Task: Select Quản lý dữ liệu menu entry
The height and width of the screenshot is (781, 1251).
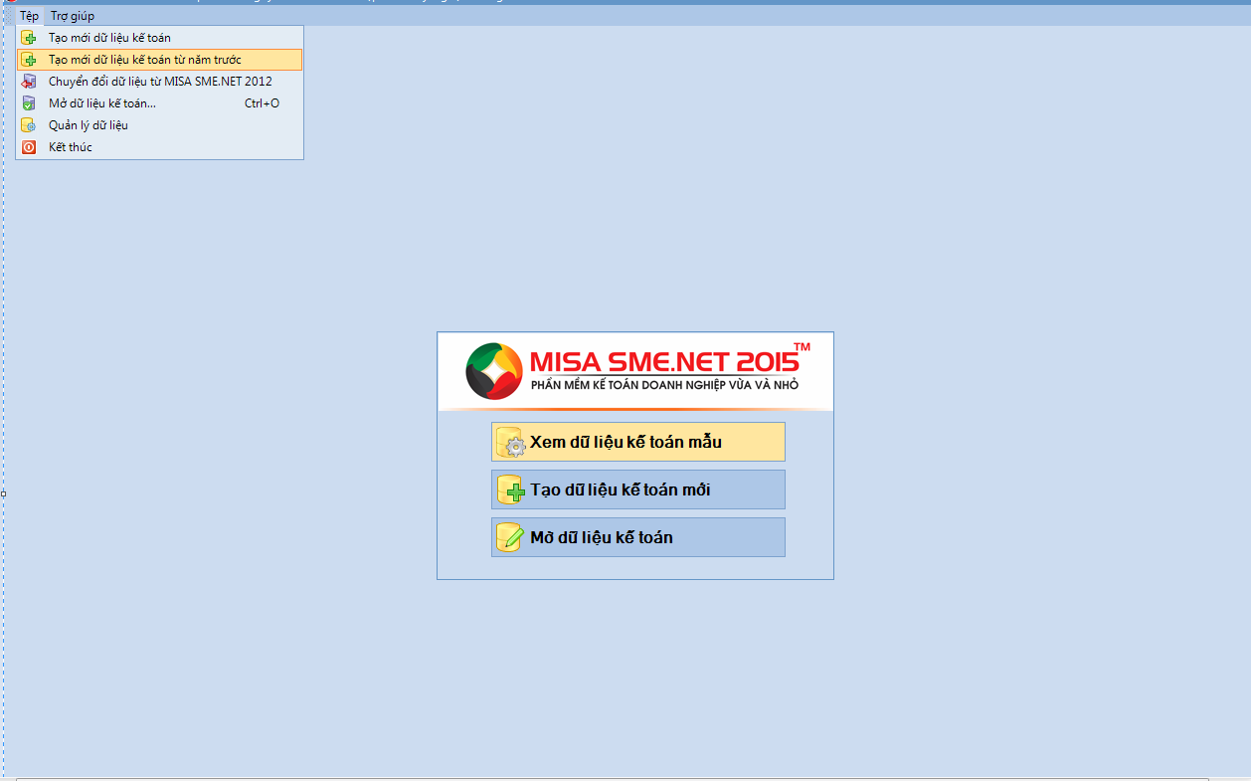Action: [159, 125]
